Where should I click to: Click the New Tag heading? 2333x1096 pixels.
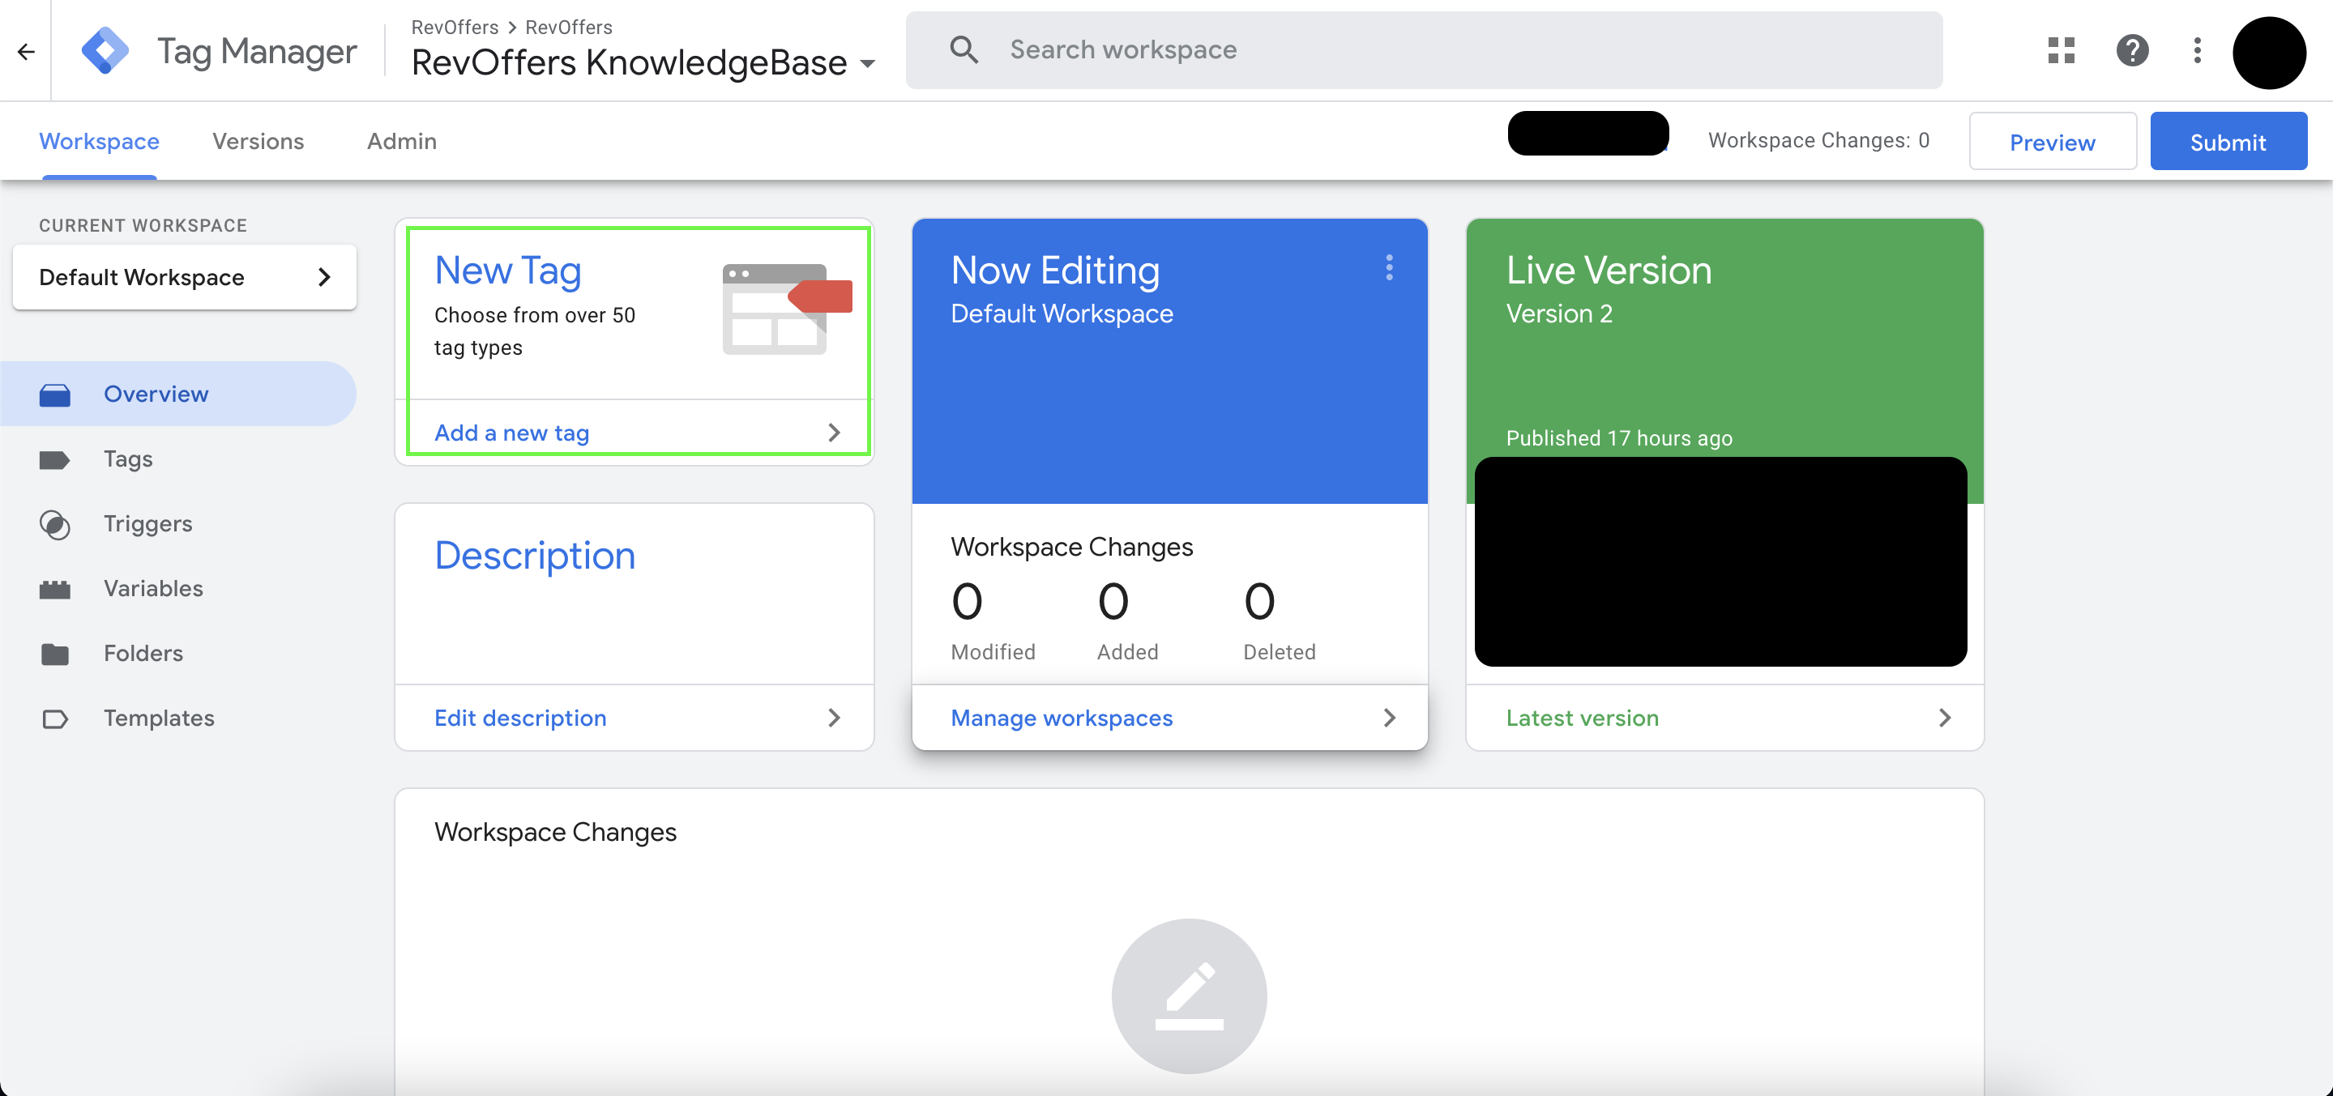507,271
